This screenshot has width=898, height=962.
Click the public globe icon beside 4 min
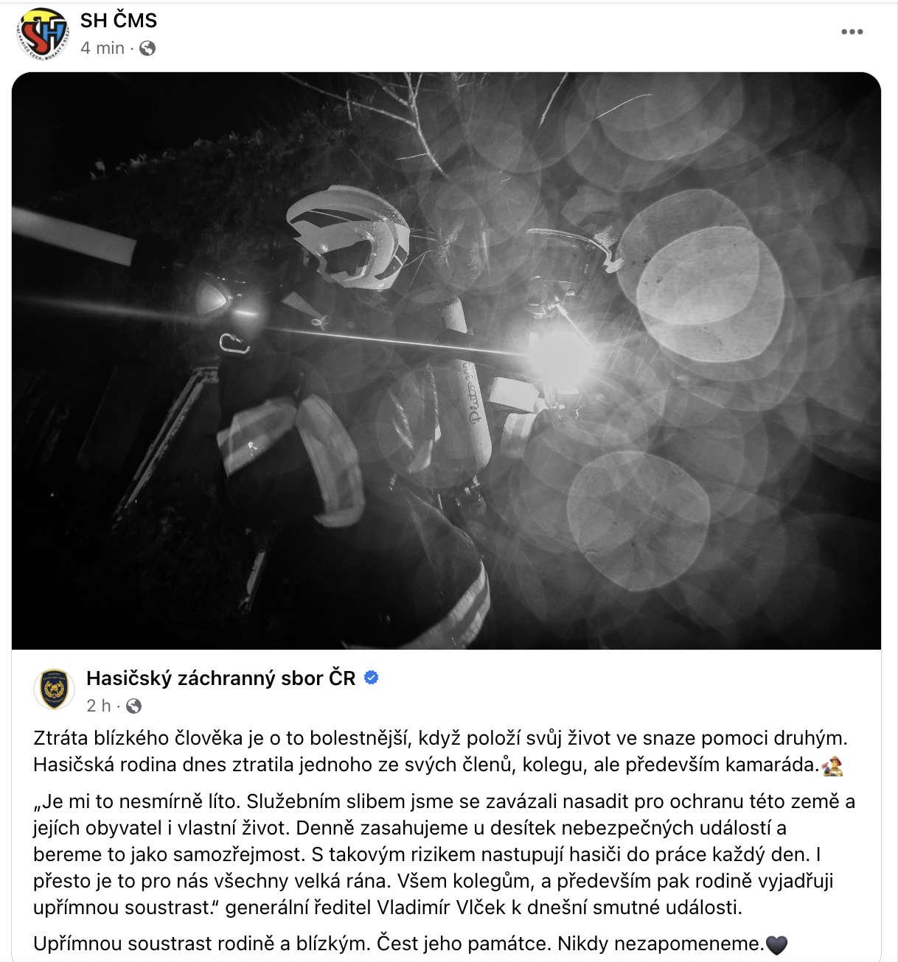coord(147,49)
